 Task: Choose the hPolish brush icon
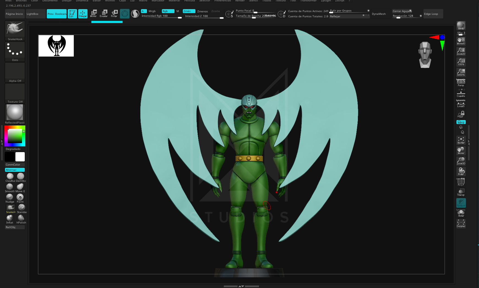21,218
